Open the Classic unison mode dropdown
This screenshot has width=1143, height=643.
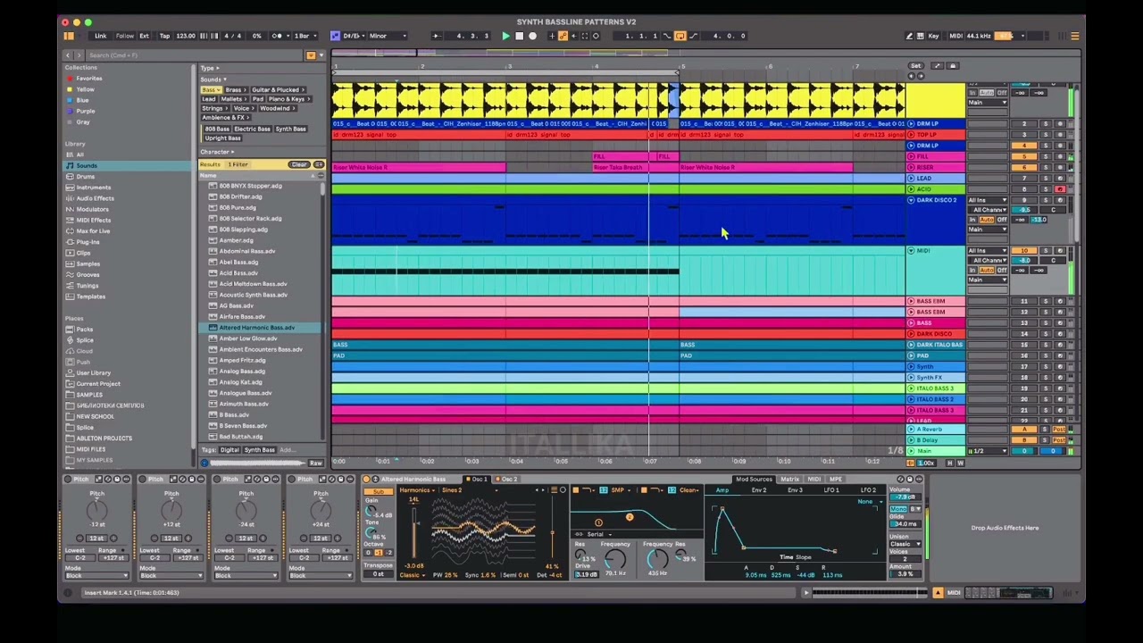click(x=905, y=544)
